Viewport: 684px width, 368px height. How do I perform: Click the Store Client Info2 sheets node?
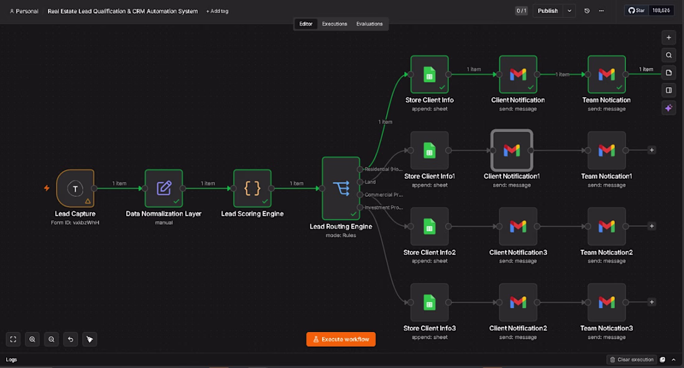(x=429, y=227)
